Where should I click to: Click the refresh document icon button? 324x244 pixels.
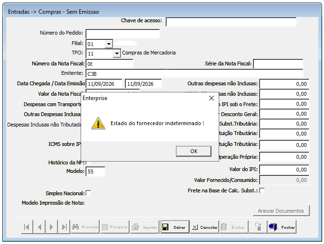(x=258, y=227)
